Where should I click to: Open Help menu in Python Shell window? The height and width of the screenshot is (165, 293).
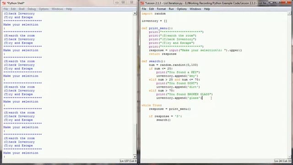click(x=69, y=9)
